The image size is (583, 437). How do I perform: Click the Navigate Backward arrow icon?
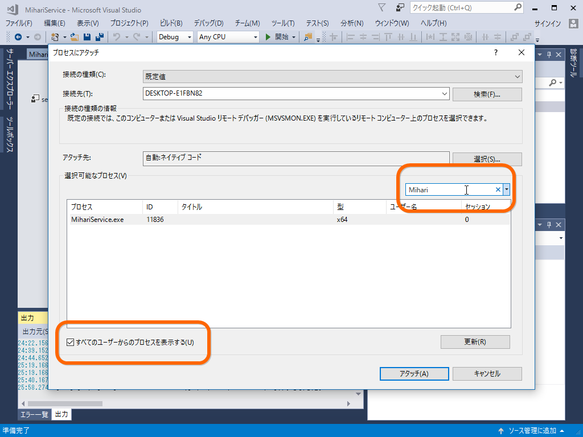pos(18,37)
